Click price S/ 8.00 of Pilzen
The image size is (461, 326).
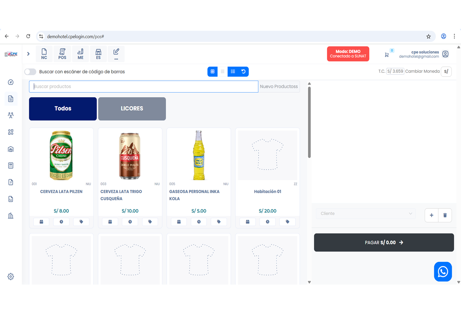tap(61, 211)
